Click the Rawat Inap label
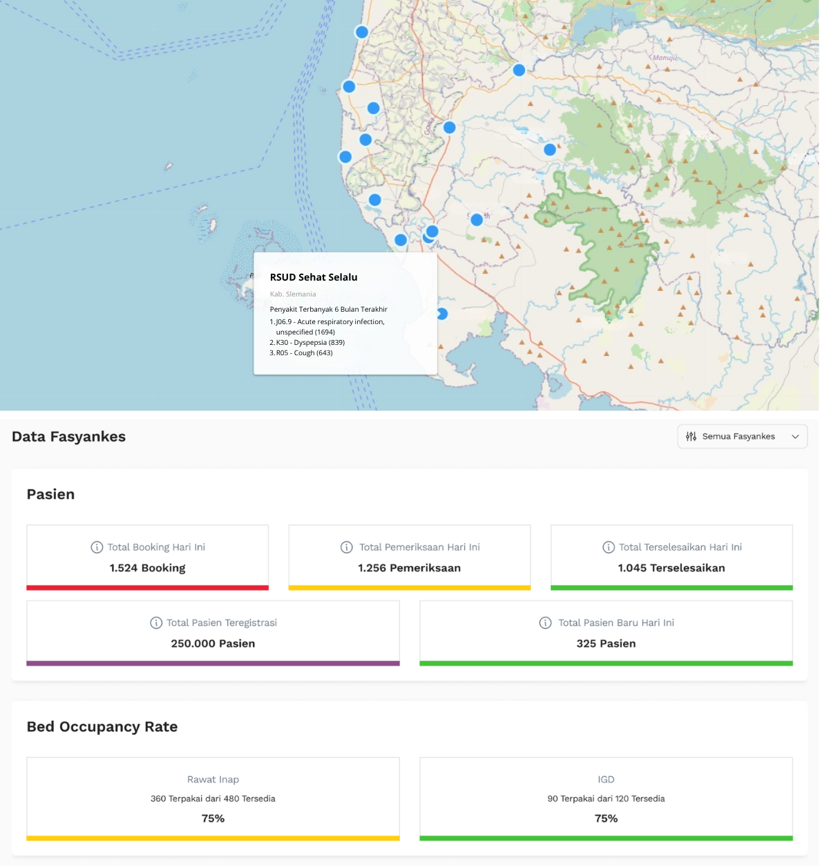The width and height of the screenshot is (820, 866). [213, 780]
